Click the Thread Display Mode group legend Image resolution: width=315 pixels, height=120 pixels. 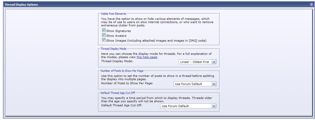point(113,49)
